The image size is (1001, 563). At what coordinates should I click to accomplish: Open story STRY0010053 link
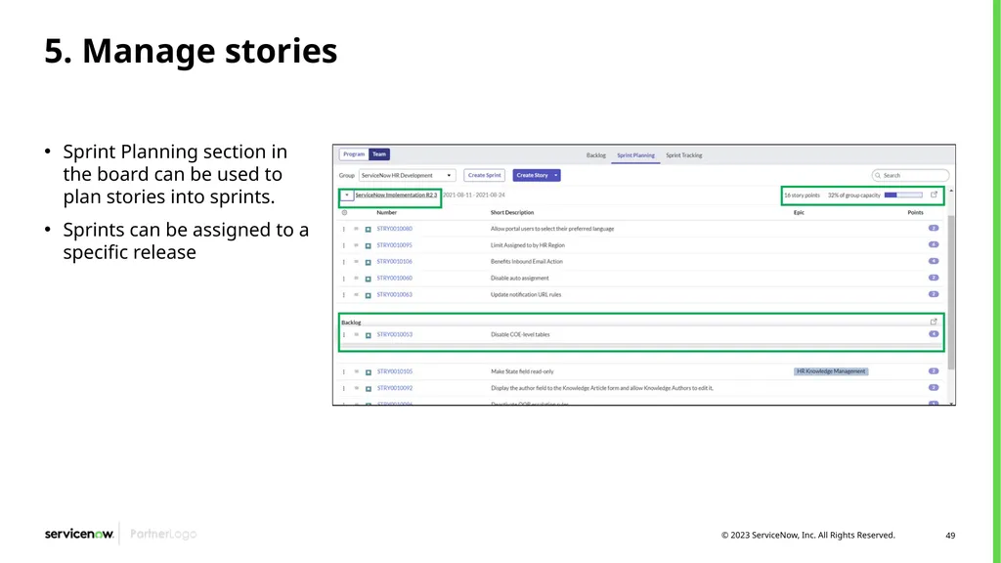pos(395,334)
